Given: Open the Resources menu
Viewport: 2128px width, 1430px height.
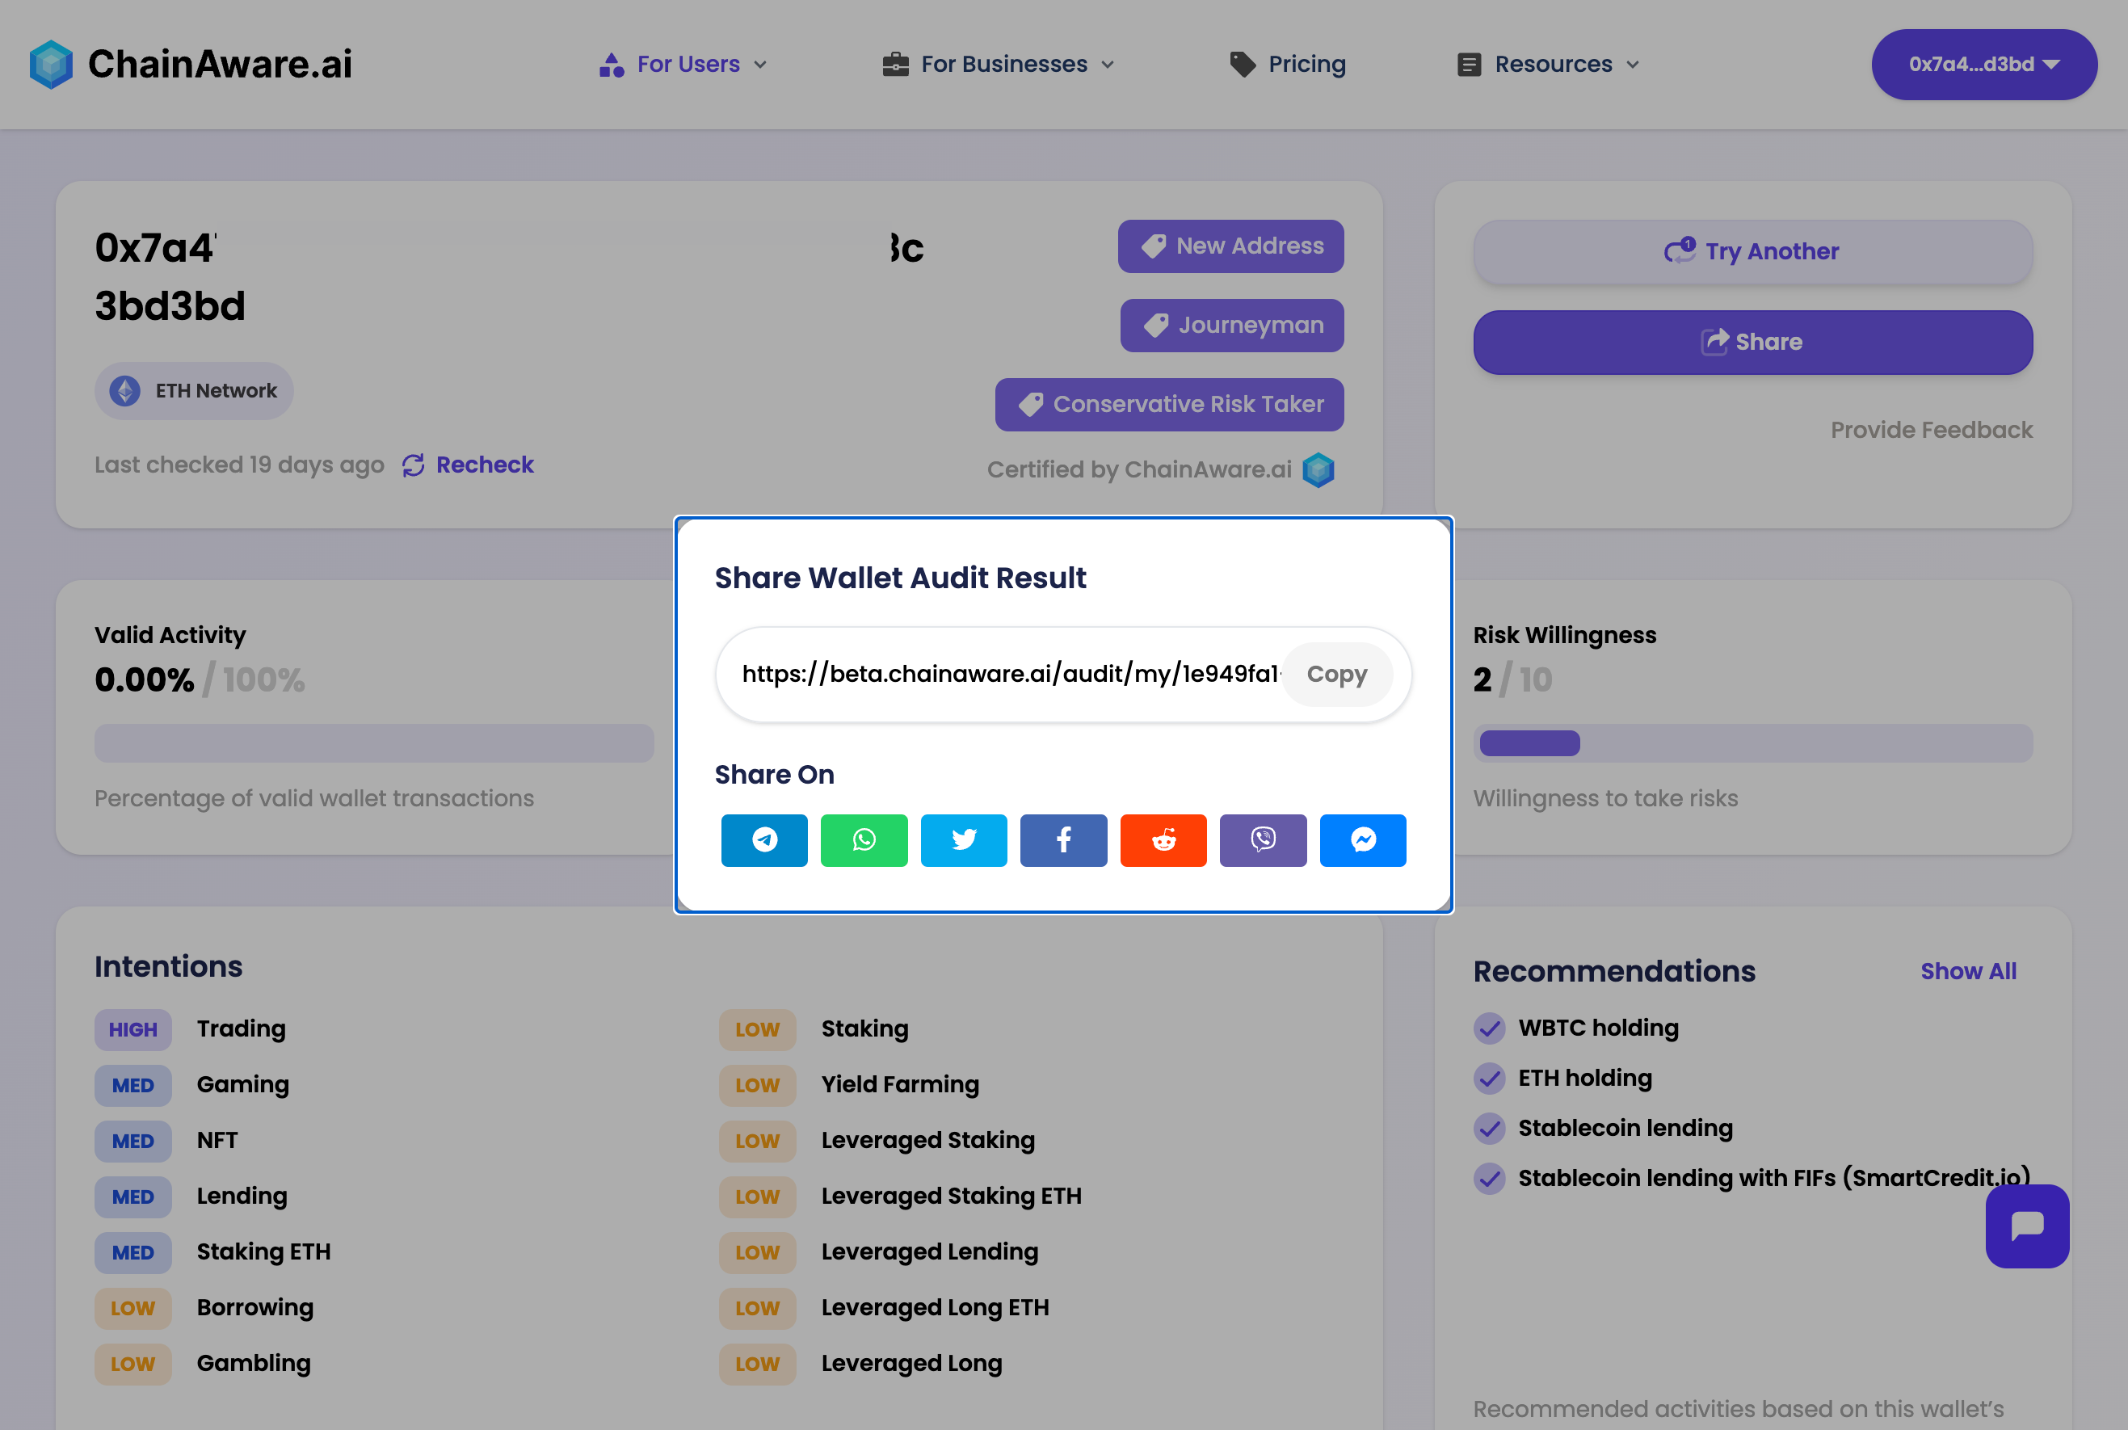Looking at the screenshot, I should click(x=1548, y=64).
